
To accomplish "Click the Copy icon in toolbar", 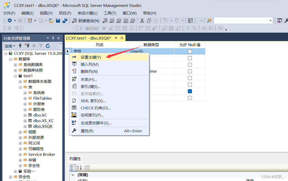I will coord(149,21).
